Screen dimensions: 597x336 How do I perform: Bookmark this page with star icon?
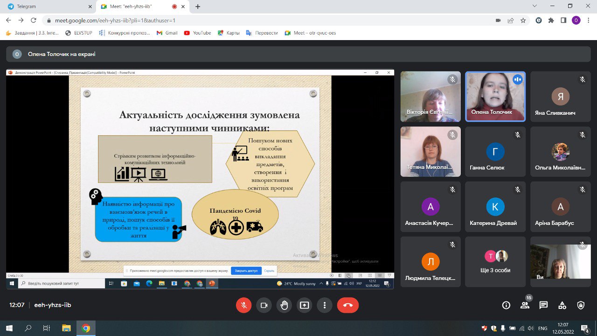(x=523, y=21)
